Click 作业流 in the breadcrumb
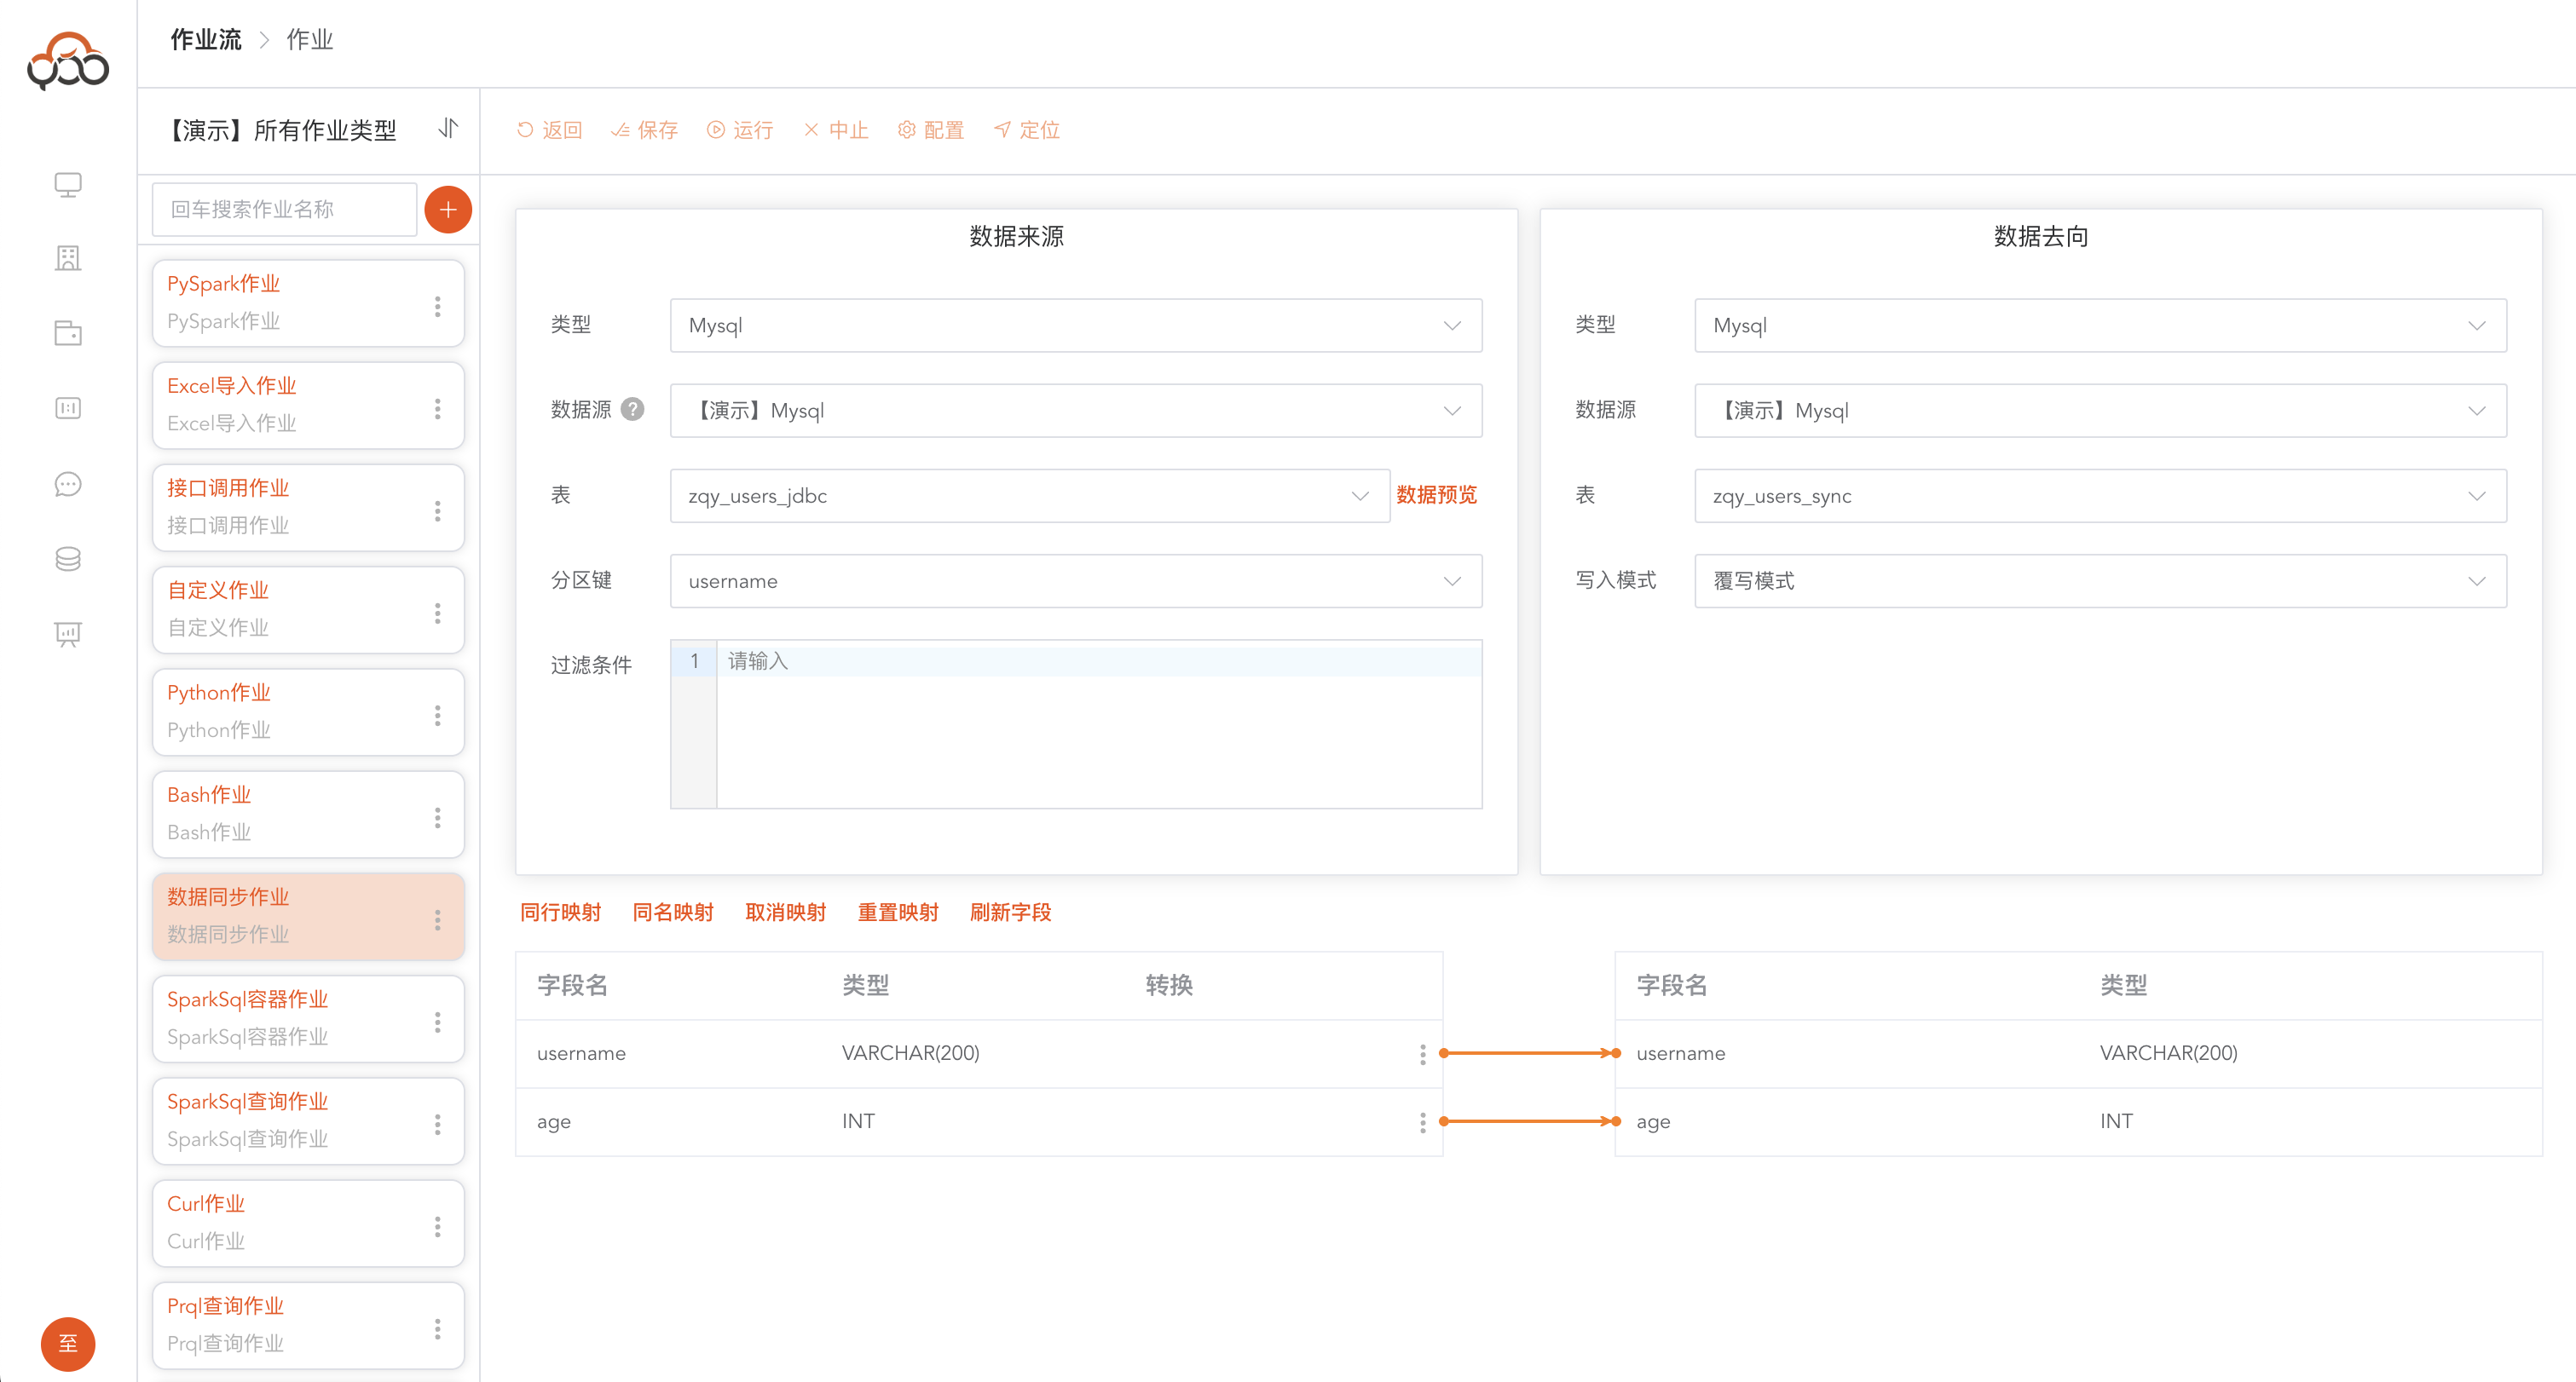 click(x=206, y=40)
